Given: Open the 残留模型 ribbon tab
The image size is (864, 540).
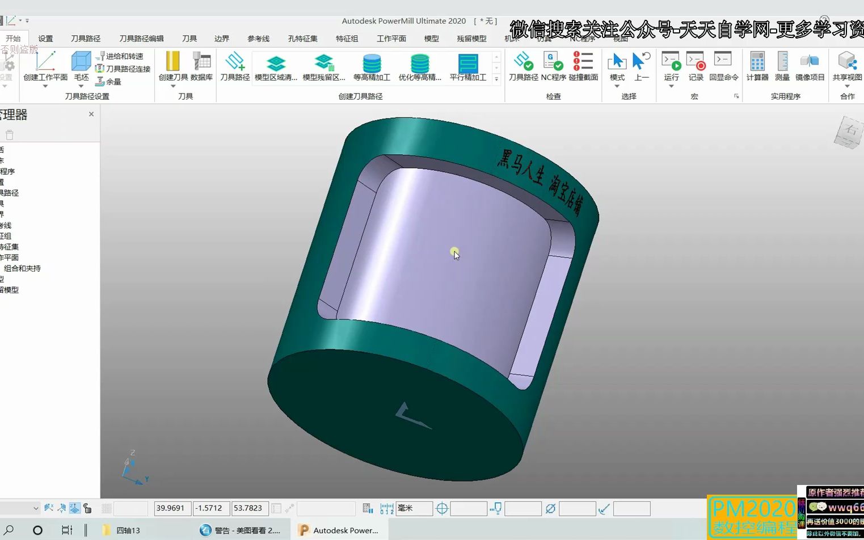Looking at the screenshot, I should point(471,39).
